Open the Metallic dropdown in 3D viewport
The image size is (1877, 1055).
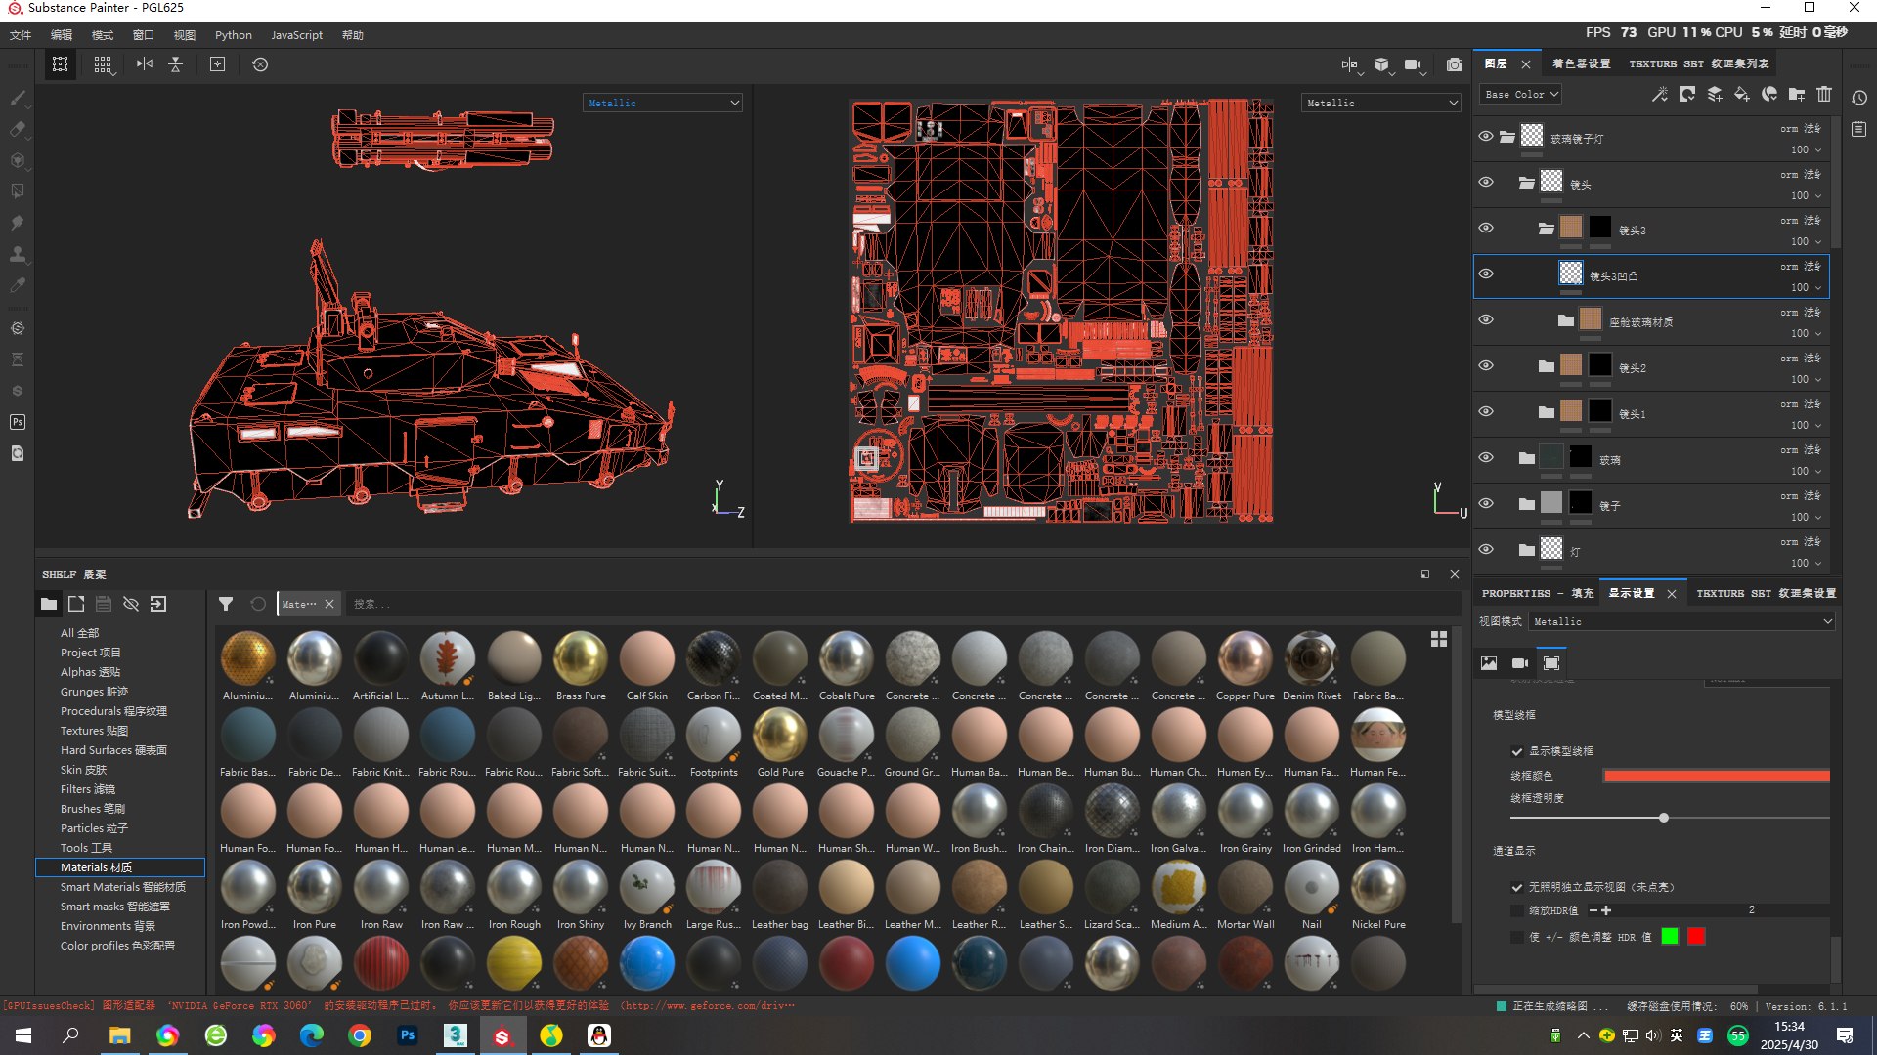662,104
